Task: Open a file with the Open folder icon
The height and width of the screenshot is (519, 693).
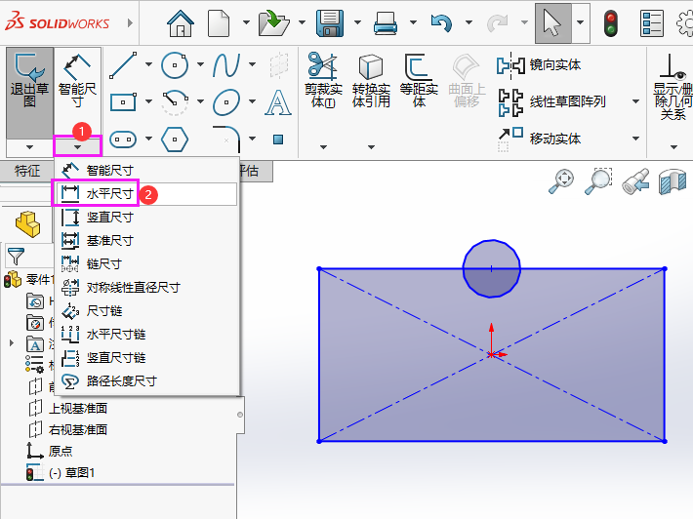Action: coord(273,23)
